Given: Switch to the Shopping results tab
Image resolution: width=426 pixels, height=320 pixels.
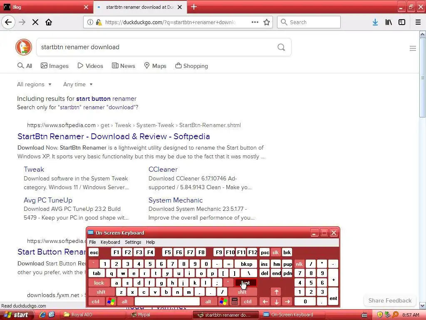Looking at the screenshot, I should coord(192,66).
